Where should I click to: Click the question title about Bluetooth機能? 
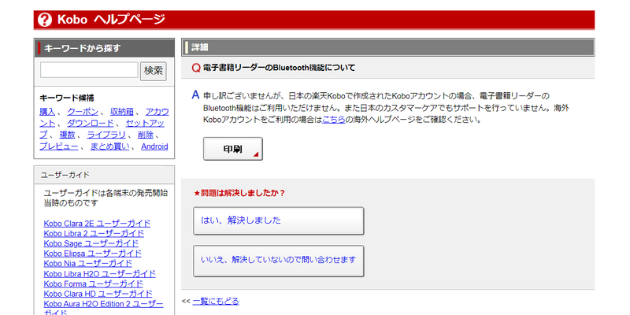click(x=280, y=68)
